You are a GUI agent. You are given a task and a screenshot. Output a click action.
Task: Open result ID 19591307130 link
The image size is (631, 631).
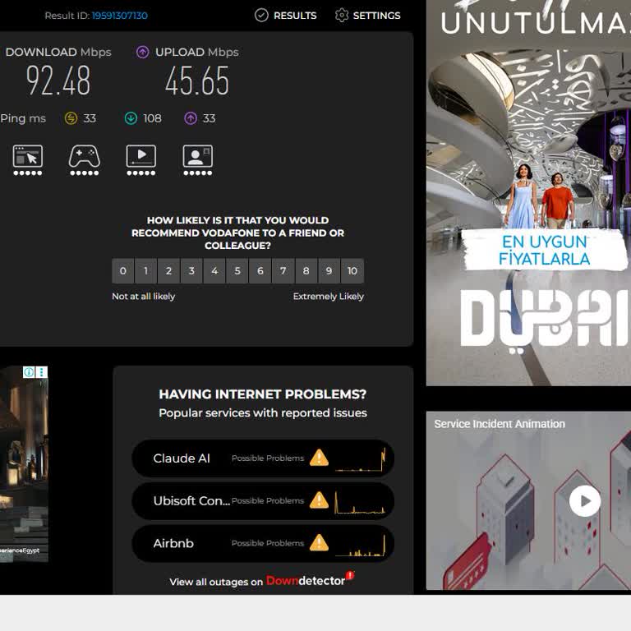pyautogui.click(x=119, y=16)
